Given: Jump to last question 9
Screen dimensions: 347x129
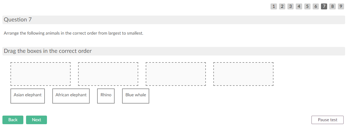Looking at the screenshot, I should point(341,6).
